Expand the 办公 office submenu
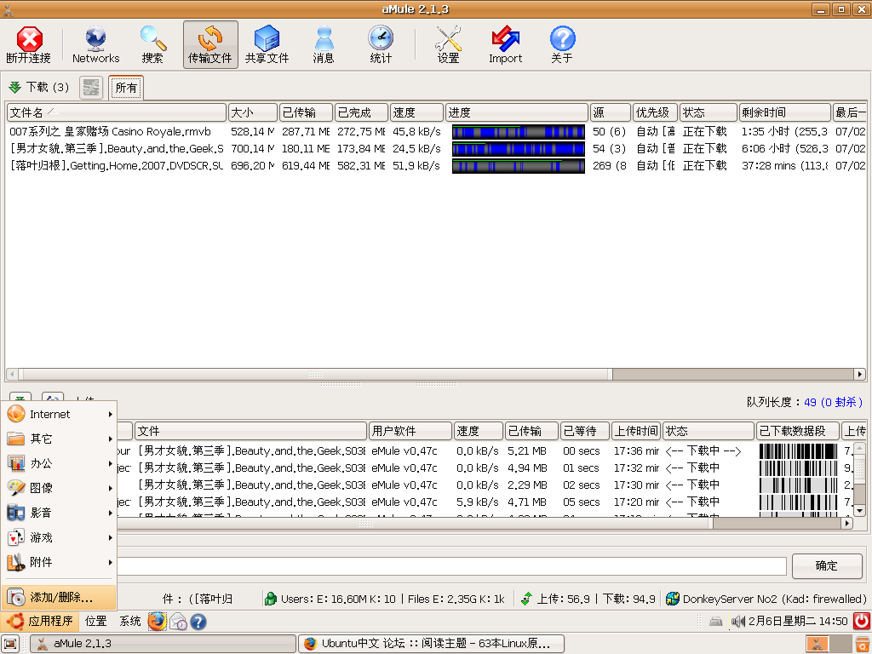The image size is (872, 654). (x=59, y=463)
